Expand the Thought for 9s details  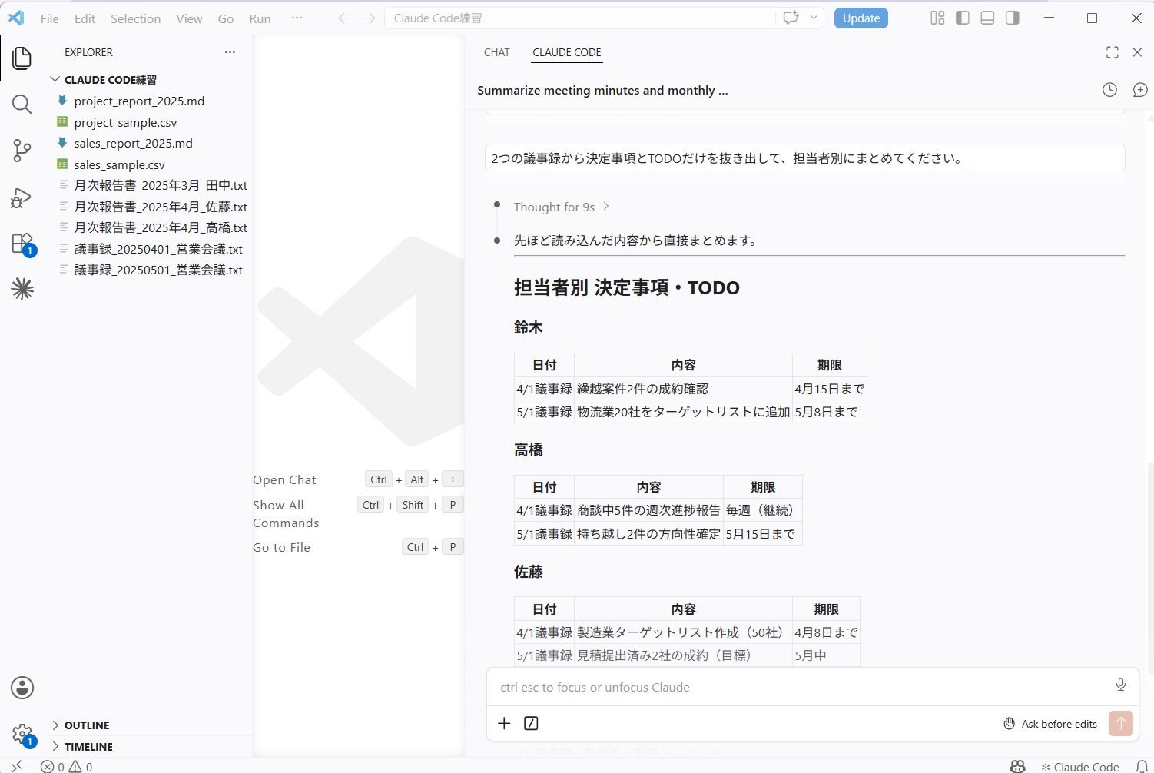coord(562,207)
